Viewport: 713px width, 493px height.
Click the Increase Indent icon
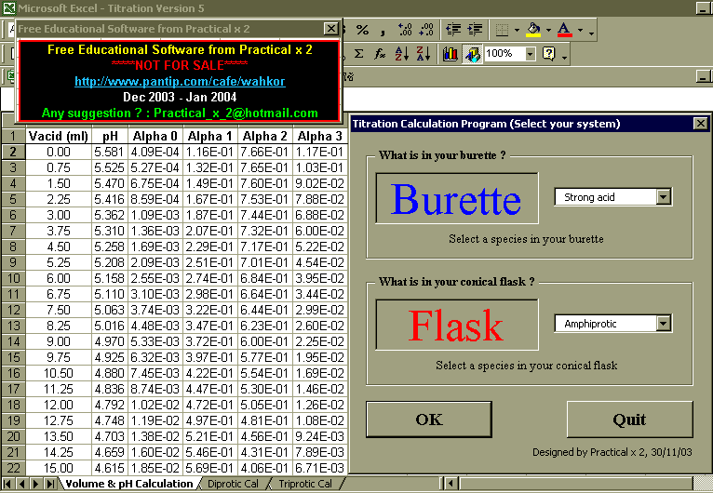(476, 30)
